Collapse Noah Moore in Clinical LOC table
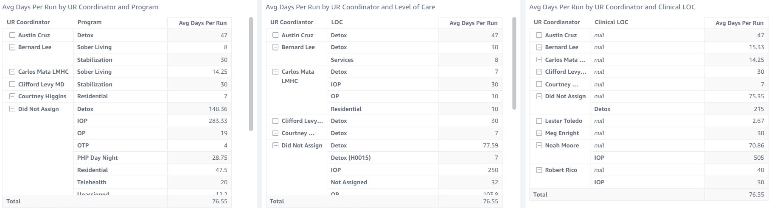 [x=539, y=145]
